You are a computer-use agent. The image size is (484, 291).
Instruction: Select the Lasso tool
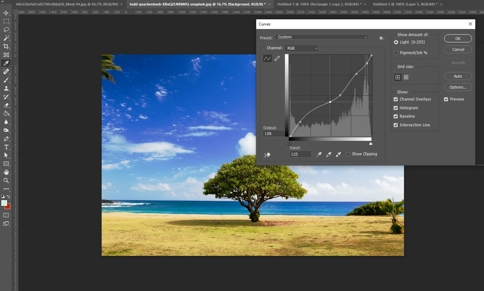point(6,30)
